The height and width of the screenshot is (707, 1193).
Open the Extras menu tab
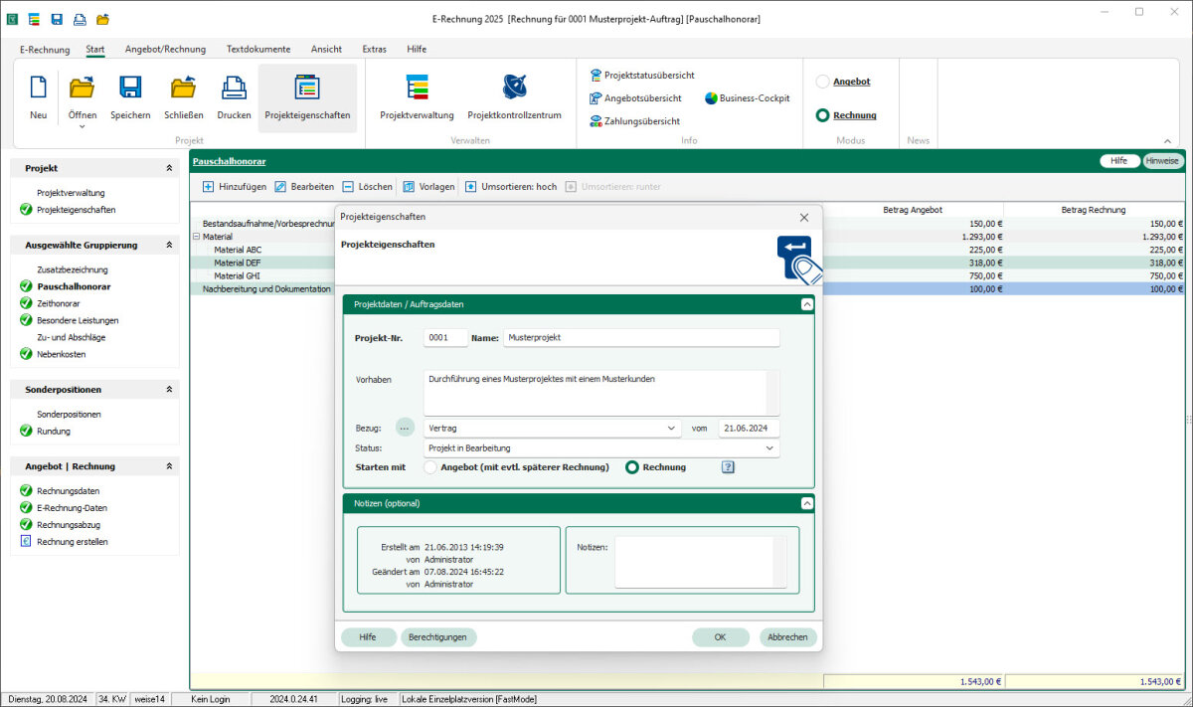(x=375, y=49)
